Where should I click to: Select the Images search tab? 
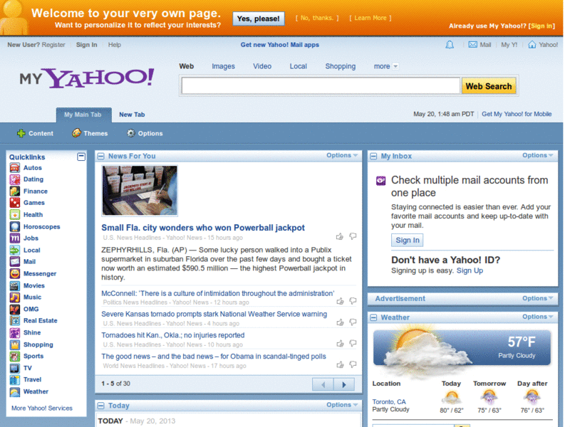(x=223, y=66)
